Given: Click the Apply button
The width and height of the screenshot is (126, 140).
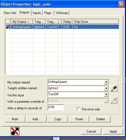Looking at the screenshot, I should pos(113,131).
